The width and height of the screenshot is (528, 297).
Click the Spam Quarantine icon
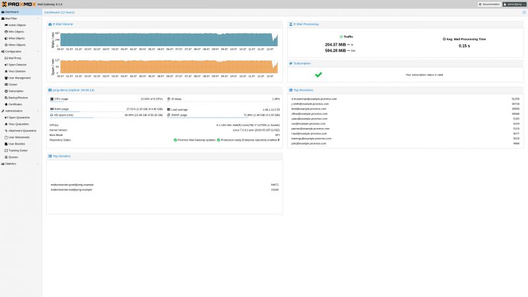tap(6, 117)
